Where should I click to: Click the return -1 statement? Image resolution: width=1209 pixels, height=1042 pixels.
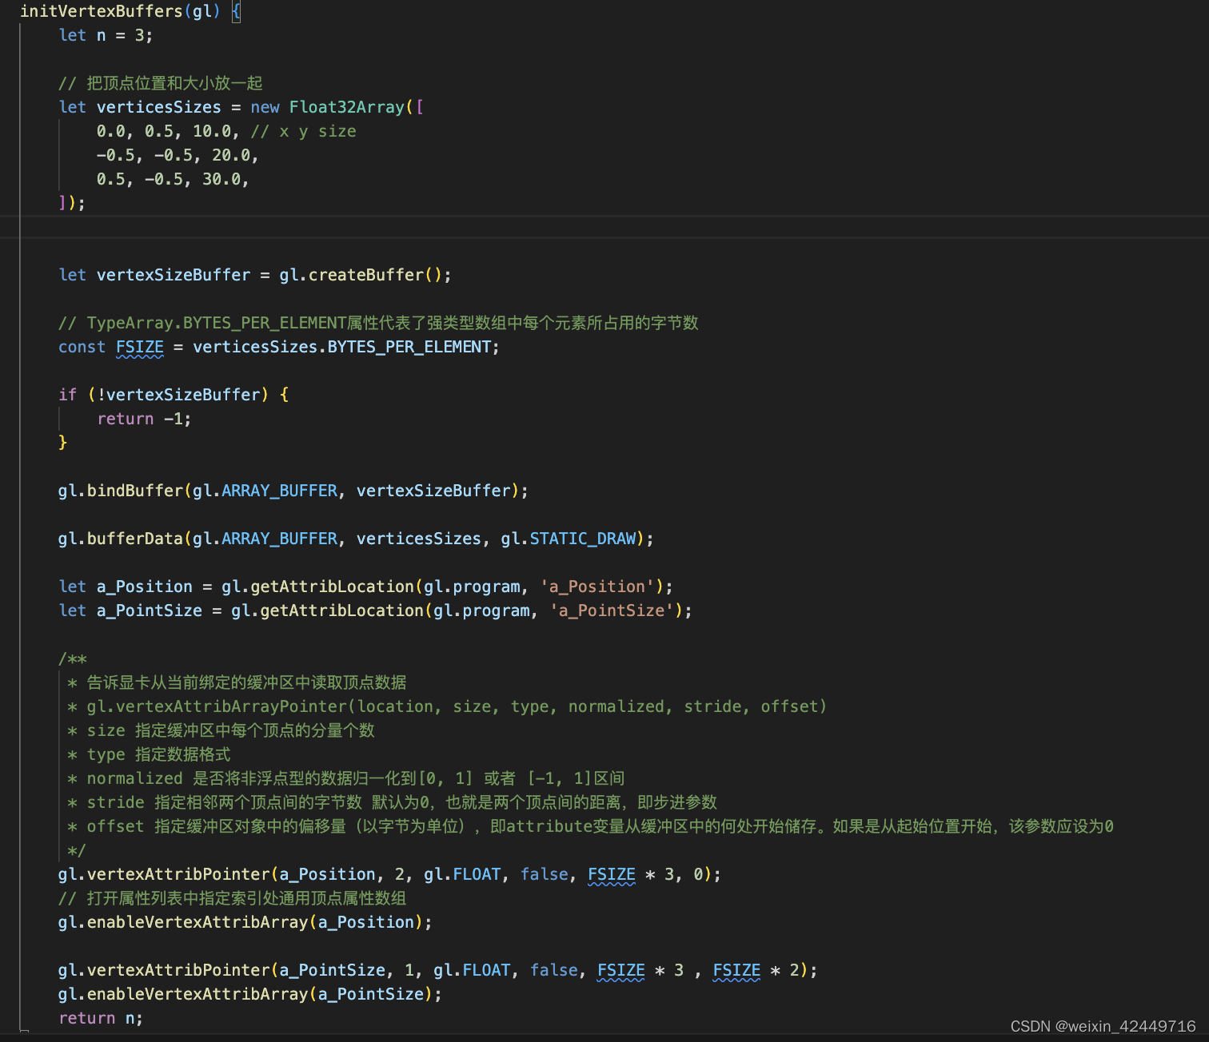click(144, 418)
